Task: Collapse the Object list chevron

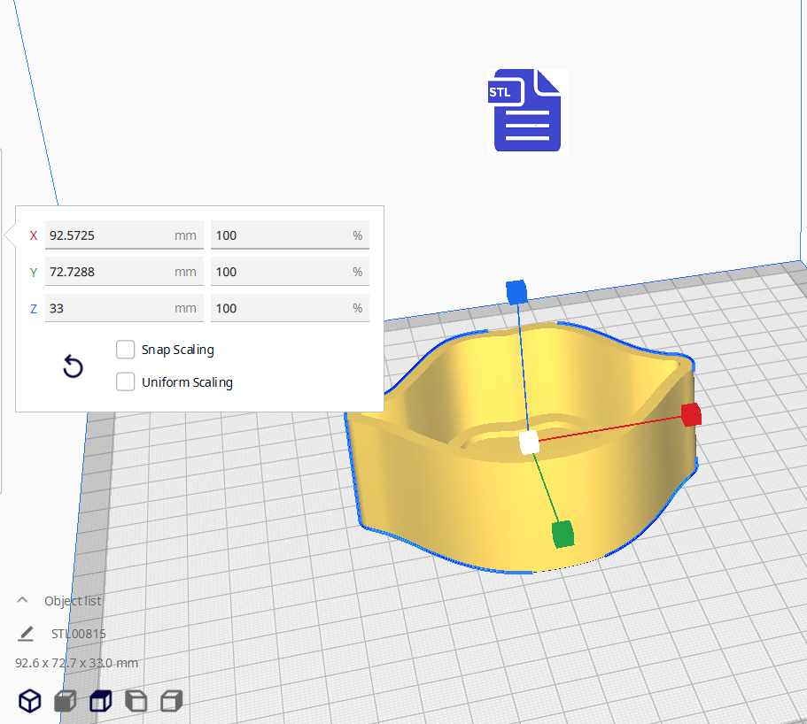Action: [x=23, y=600]
